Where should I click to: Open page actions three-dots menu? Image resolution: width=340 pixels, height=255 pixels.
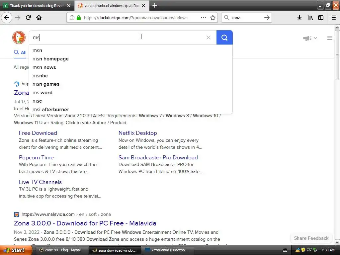204,18
